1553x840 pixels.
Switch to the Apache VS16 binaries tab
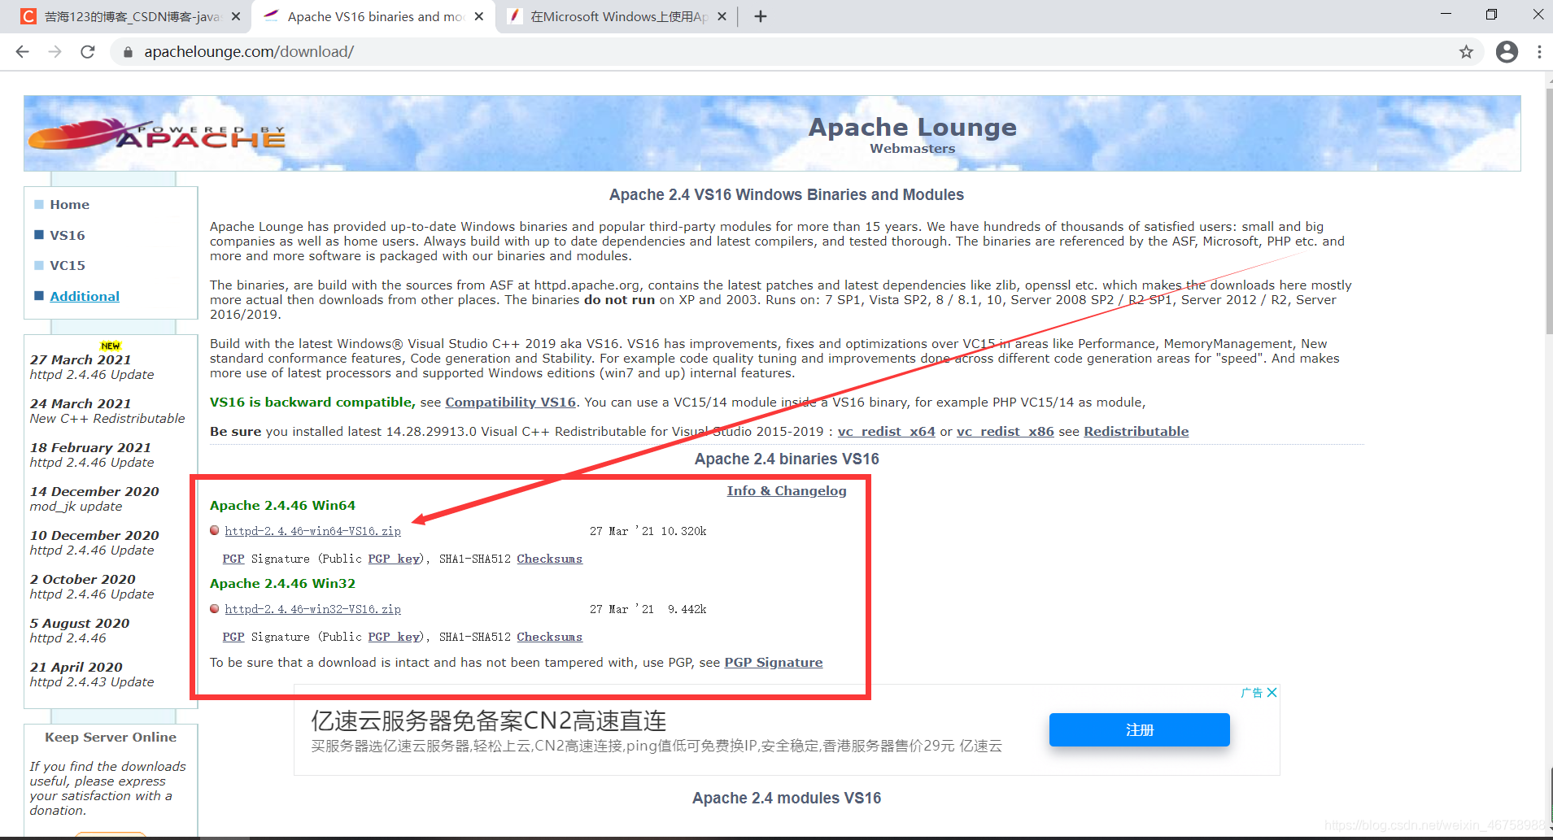coord(374,16)
